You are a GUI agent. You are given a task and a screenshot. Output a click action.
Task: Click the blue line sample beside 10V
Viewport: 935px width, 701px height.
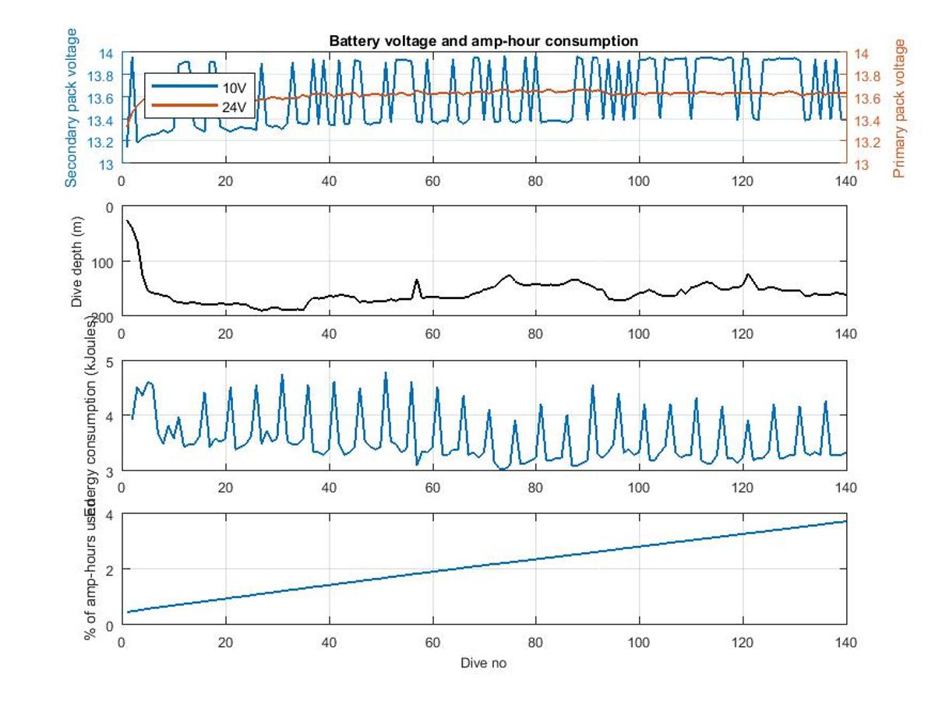(x=184, y=86)
